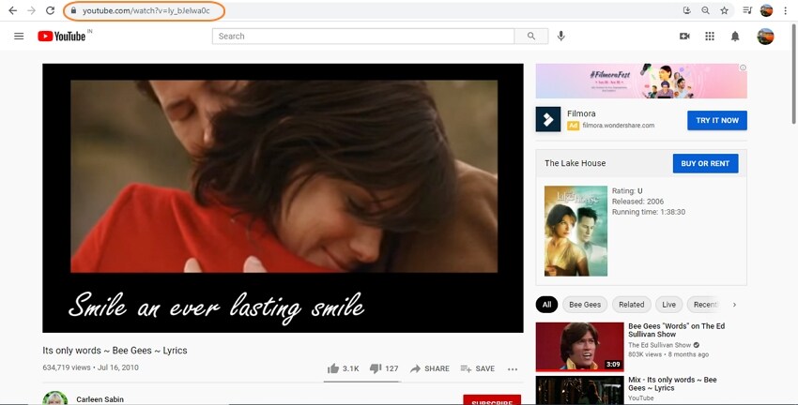798x405 pixels.
Task: Open Carleen Sabin channel name
Action: pyautogui.click(x=100, y=399)
